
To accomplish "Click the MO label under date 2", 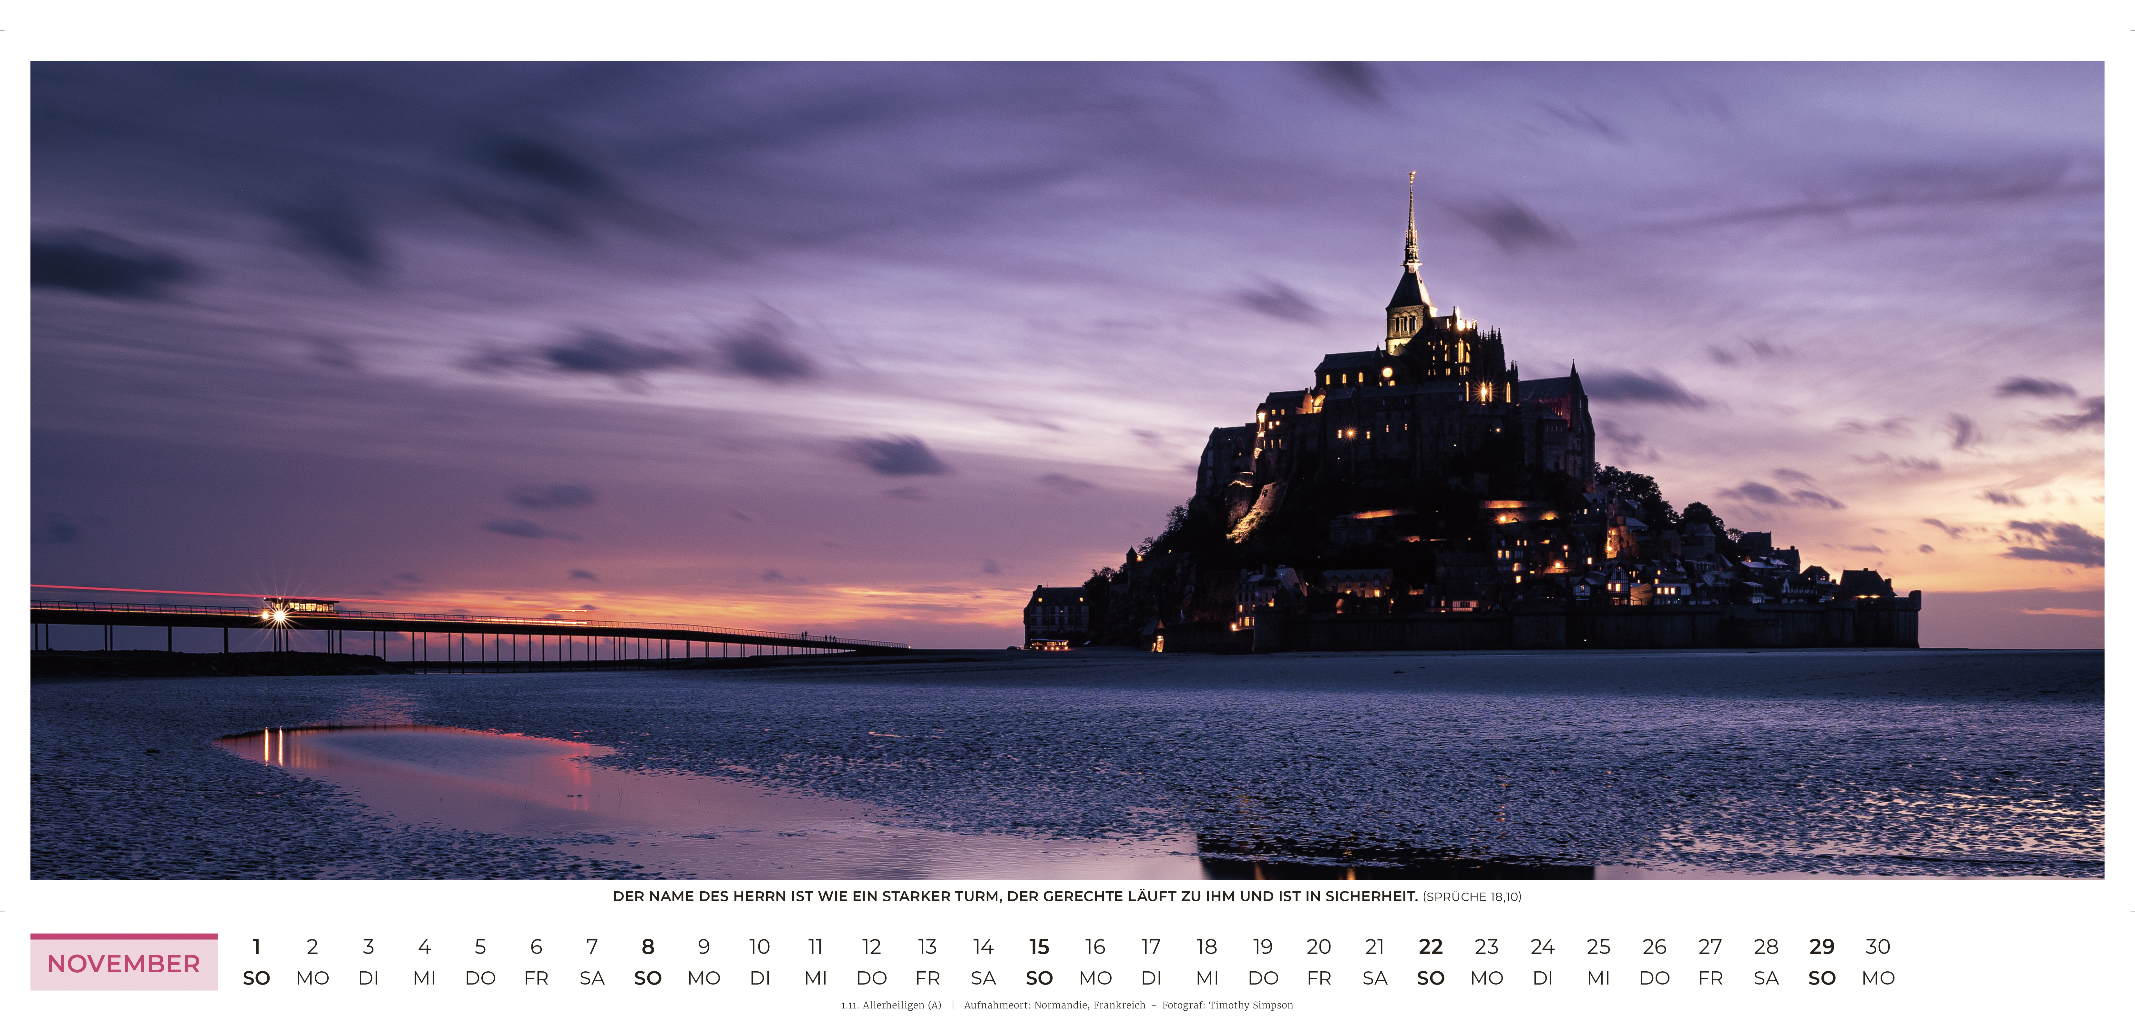I will point(313,978).
